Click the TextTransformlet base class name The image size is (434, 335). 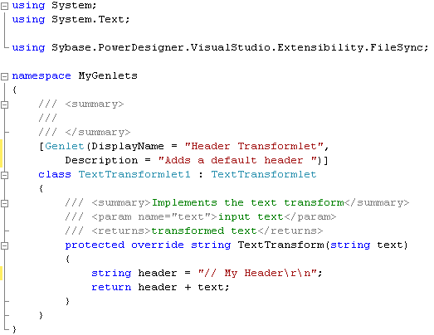(264, 174)
